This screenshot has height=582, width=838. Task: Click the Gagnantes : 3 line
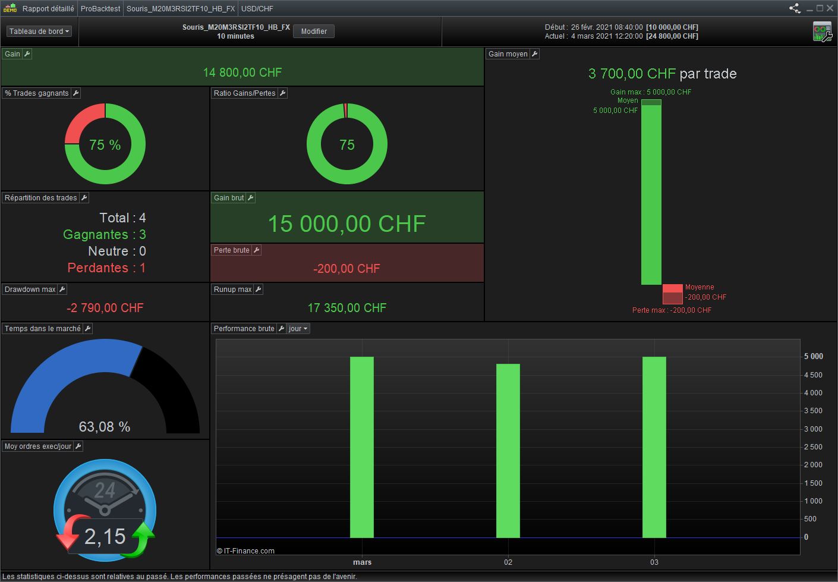[x=105, y=235]
